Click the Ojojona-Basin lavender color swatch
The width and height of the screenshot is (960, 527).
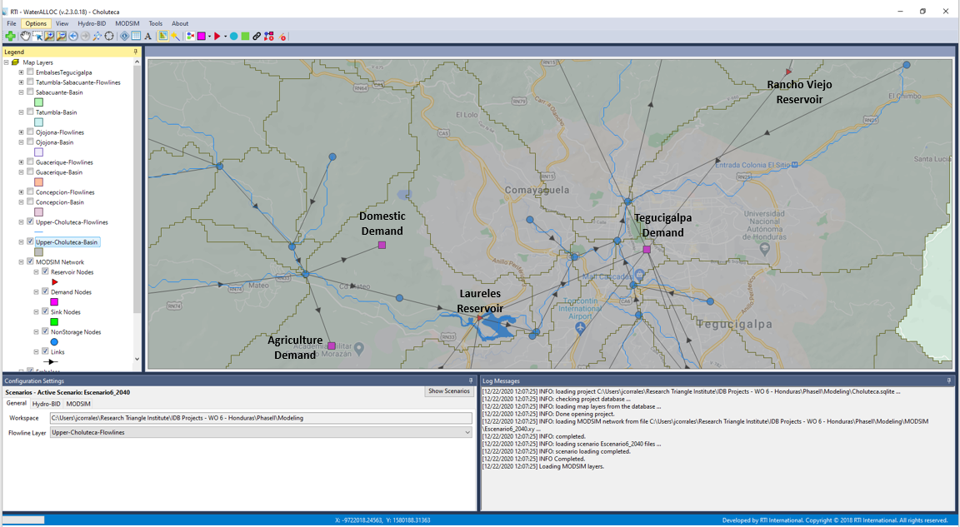click(x=38, y=152)
